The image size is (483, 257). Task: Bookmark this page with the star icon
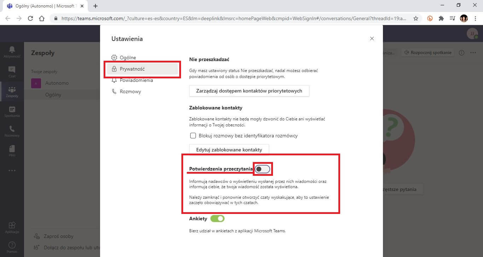pos(416,18)
